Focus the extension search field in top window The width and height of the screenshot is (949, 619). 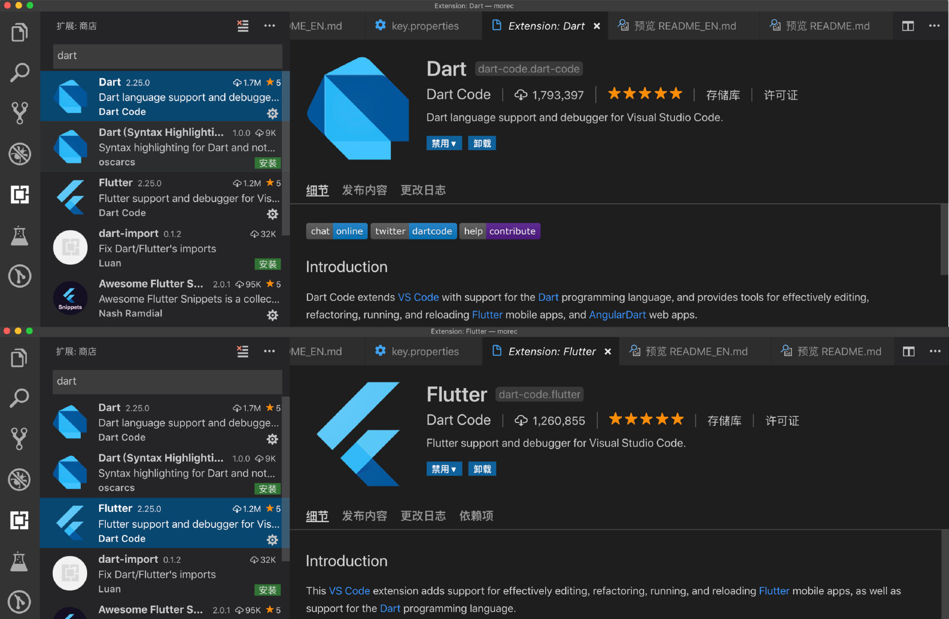(x=167, y=56)
